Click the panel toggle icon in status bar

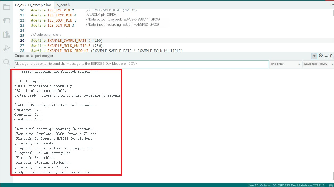(331, 185)
